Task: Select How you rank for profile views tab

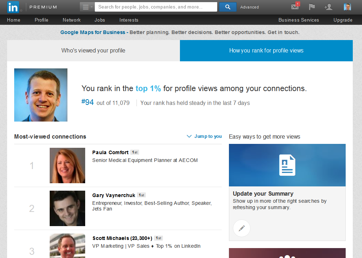Action: (266, 50)
